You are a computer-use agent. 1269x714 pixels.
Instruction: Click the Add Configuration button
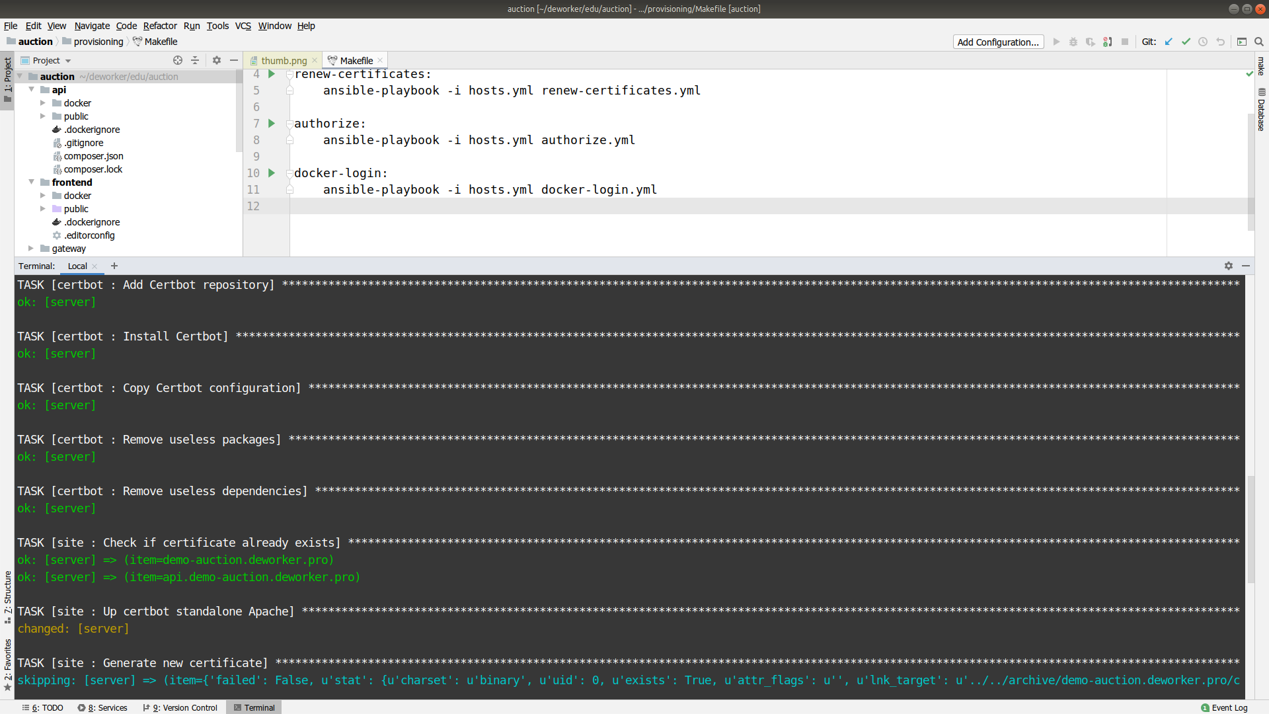coord(998,42)
